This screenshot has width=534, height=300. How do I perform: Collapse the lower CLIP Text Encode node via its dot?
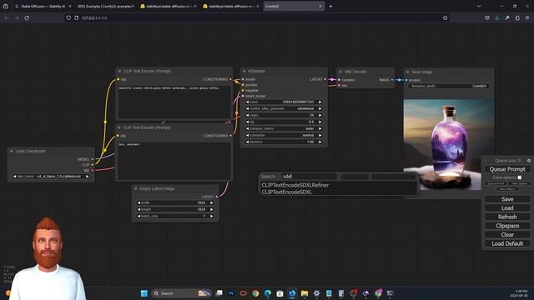point(119,127)
